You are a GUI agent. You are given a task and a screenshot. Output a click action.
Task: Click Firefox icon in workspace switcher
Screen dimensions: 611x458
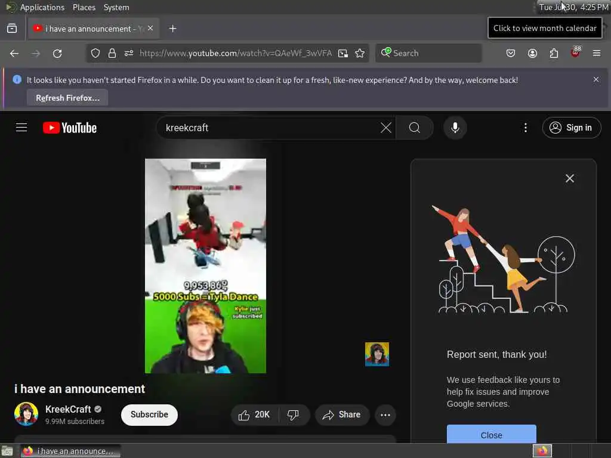(542, 451)
